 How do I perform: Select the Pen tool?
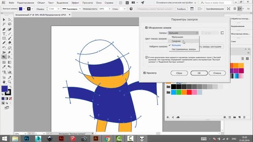(4, 30)
